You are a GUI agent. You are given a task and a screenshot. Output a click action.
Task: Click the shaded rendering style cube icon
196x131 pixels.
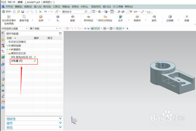click(x=106, y=12)
